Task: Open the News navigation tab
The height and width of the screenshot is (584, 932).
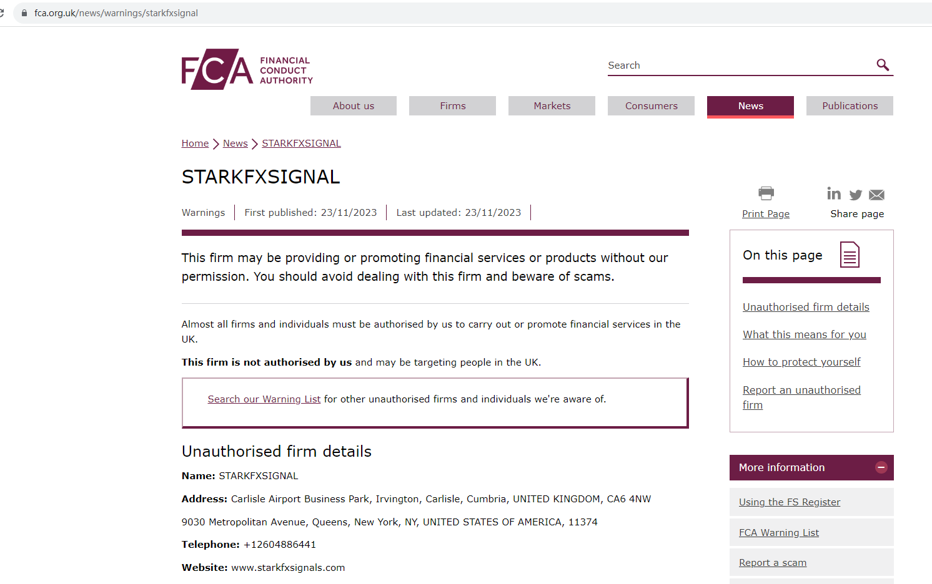Action: (x=750, y=106)
